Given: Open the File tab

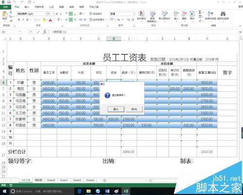Looking at the screenshot, I should 5,7.
